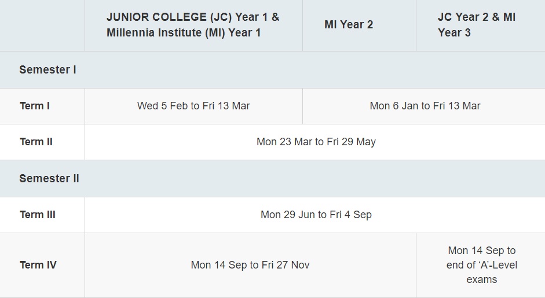Screen dimensions: 545x298
Task: Click the Term III row label
Action: [38, 215]
